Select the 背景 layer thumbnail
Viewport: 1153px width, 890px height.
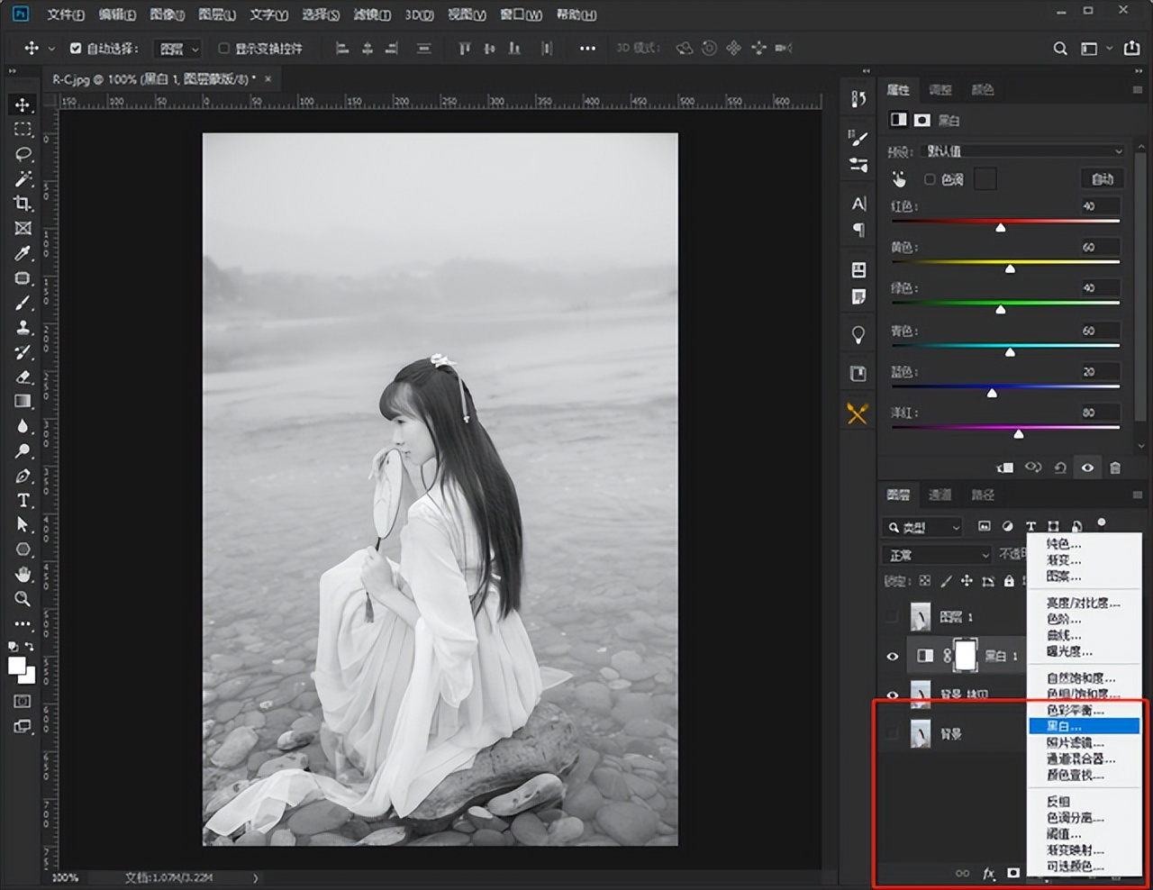[921, 734]
